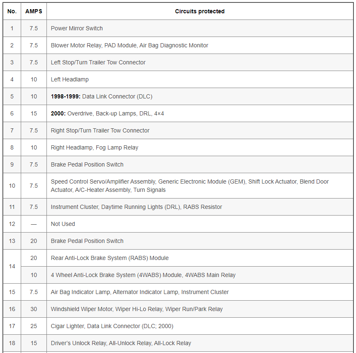This screenshot has width=356, height=353.
Task: Click the "Circuits protected" column header
Action: tap(200, 11)
